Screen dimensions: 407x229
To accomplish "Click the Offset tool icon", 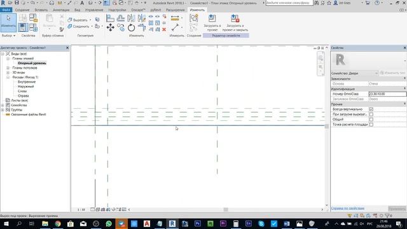I will [121, 18].
